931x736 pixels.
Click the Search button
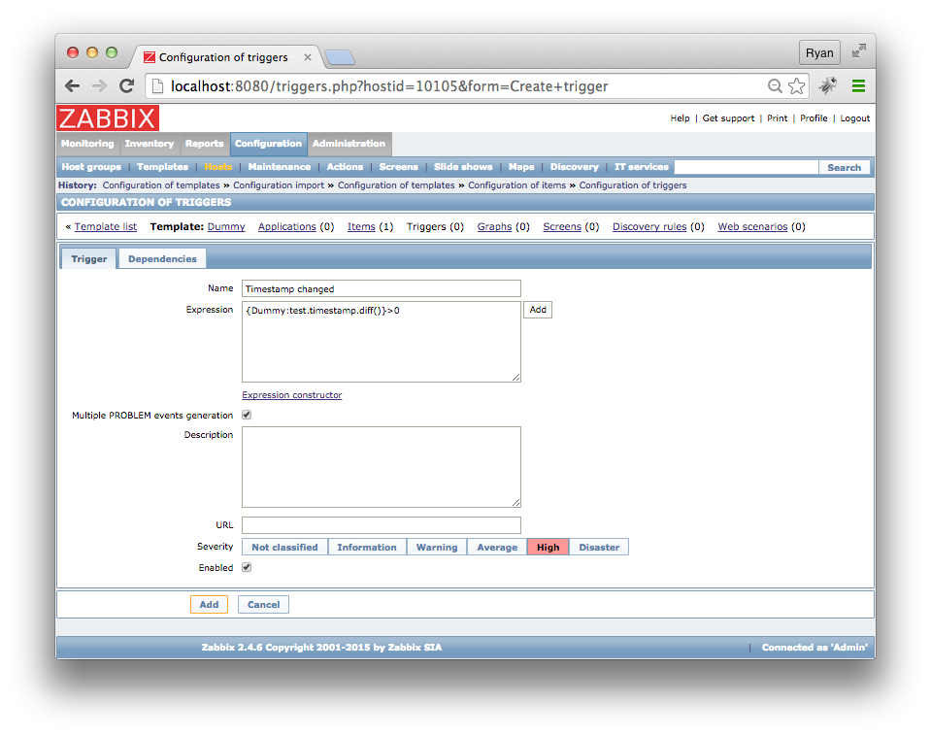coord(845,168)
